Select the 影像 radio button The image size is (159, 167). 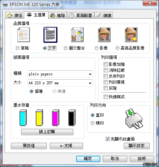[x=97, y=48]
